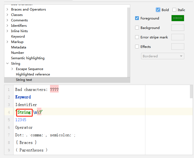
Task: Select the Classes tree item
Action: pyautogui.click(x=17, y=15)
